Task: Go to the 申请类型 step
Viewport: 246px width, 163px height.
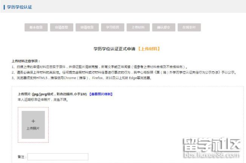Action: tap(61, 28)
